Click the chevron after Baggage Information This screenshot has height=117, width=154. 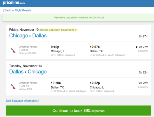point(39,101)
